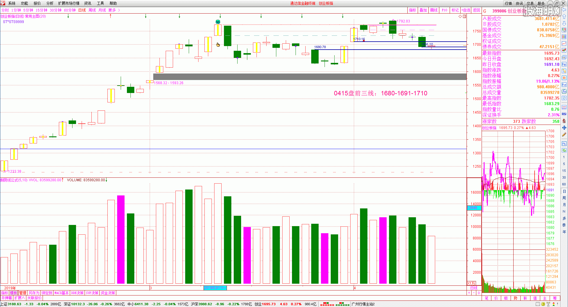
Task: Click the square circle icon in sidebar
Action: coord(564,98)
